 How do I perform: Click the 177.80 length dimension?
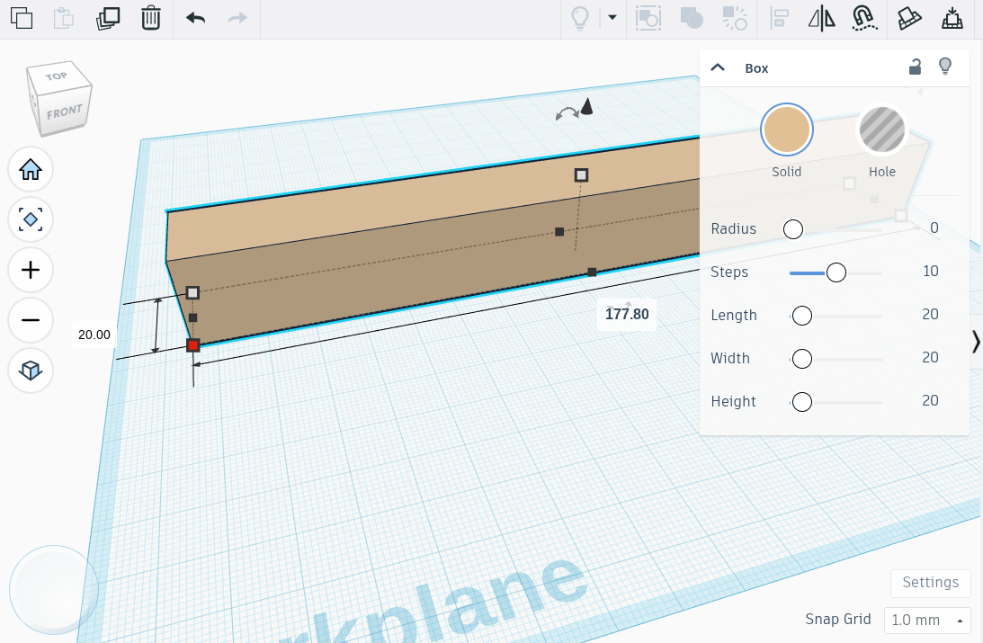[627, 315]
